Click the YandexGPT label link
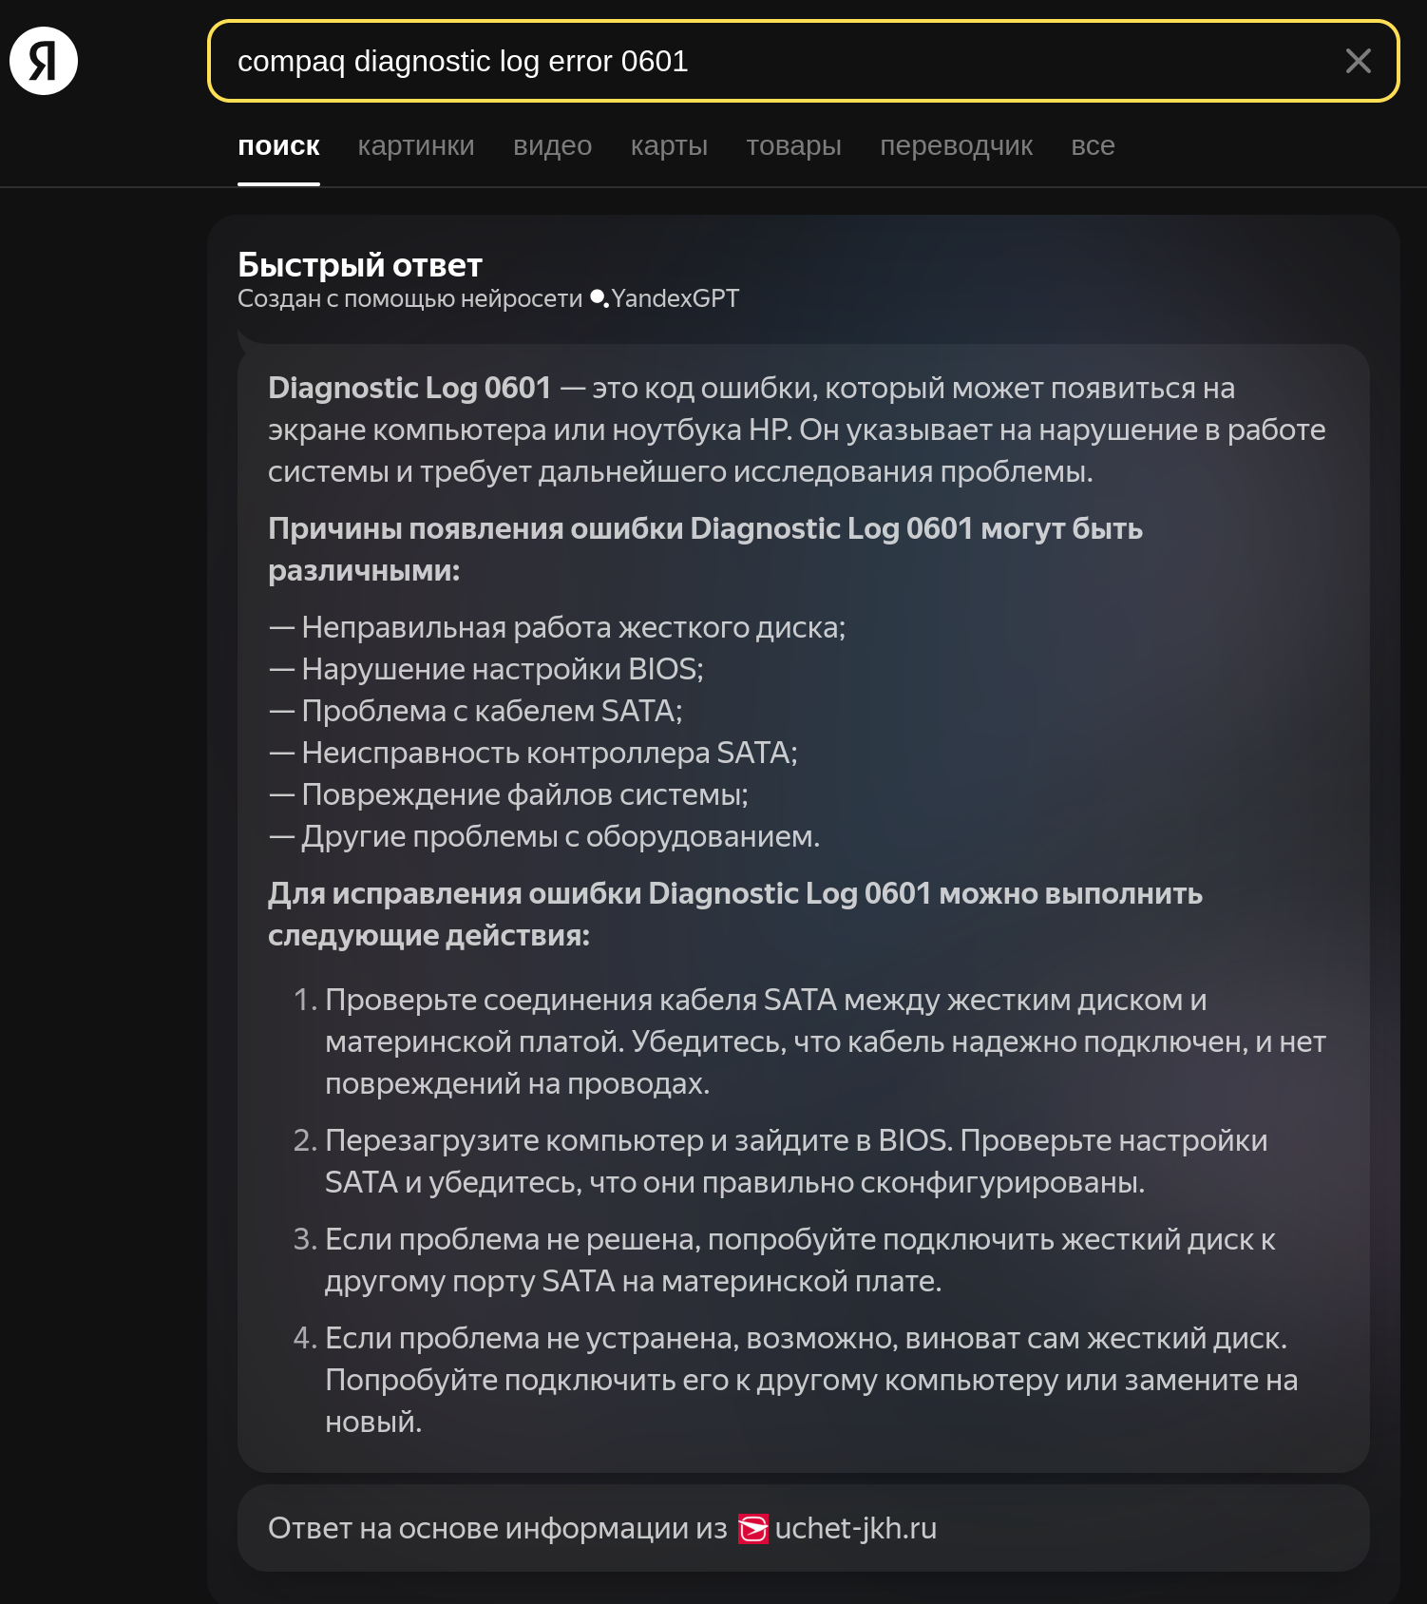Screen dimensions: 1427x1604 coord(675,298)
